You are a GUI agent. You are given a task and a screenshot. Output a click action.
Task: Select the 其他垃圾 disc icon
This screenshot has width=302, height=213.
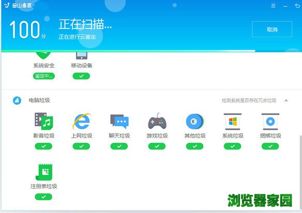(x=195, y=121)
